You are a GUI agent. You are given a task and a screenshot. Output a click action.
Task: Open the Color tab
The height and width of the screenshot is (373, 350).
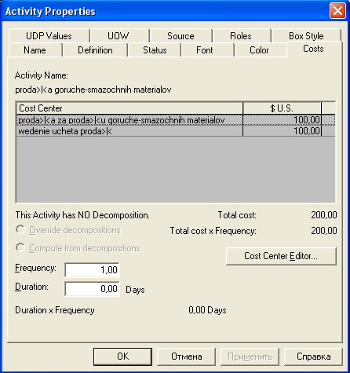tap(259, 50)
